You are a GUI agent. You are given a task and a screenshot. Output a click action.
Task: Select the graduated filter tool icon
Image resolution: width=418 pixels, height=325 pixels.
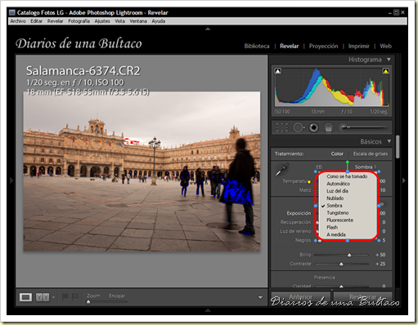pos(329,127)
